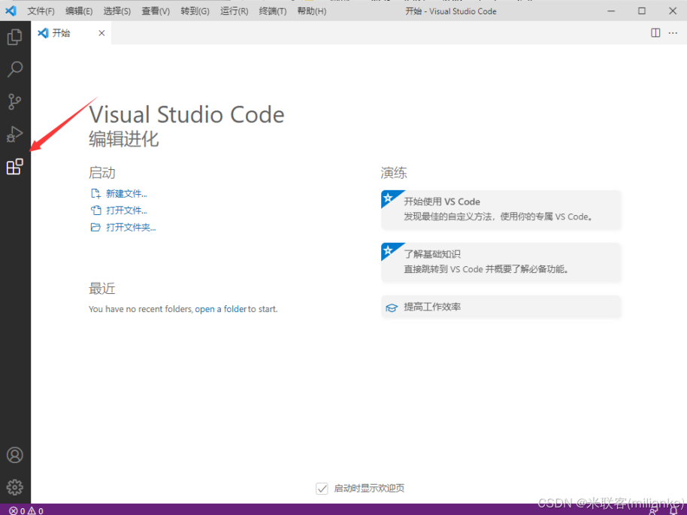
Task: Open the 编辑(E) menu
Action: click(x=79, y=11)
